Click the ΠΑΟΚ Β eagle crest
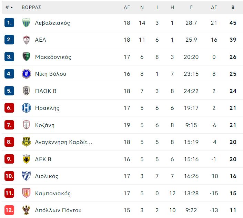 (26, 91)
